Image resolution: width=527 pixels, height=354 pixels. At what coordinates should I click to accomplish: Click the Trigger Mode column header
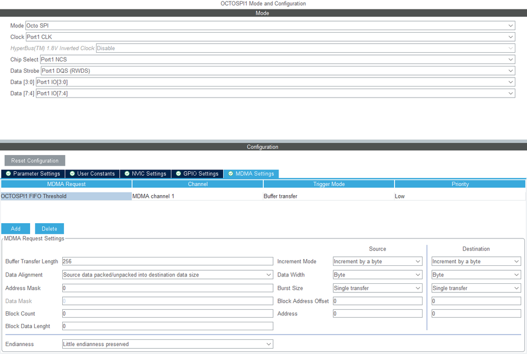pos(329,184)
